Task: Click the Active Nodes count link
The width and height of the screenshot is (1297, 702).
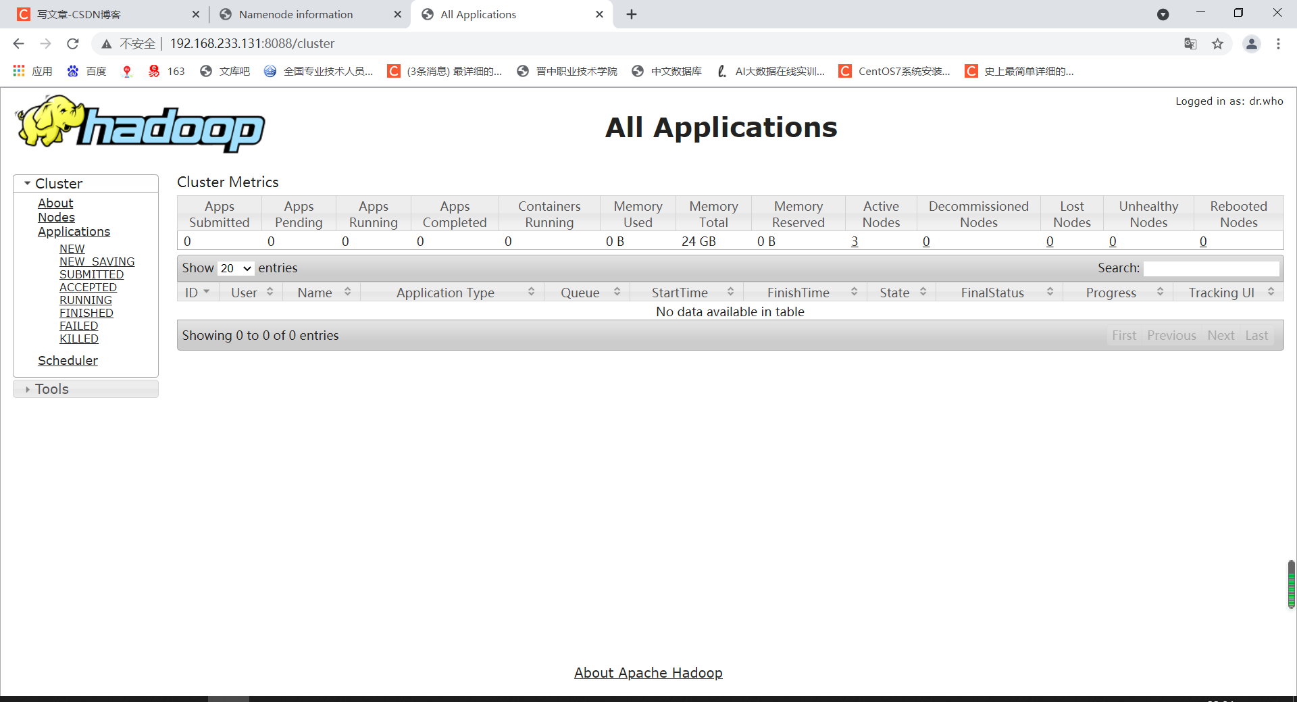Action: point(855,241)
